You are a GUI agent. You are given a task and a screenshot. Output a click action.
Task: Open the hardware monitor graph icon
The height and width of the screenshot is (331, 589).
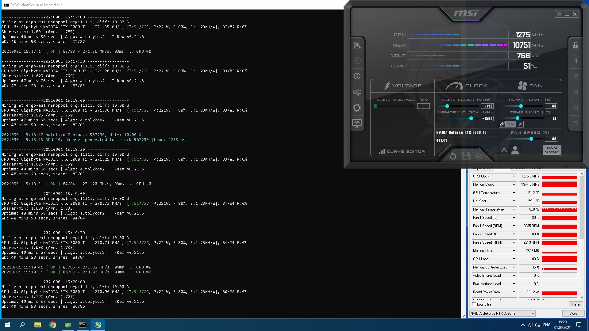coord(357,123)
